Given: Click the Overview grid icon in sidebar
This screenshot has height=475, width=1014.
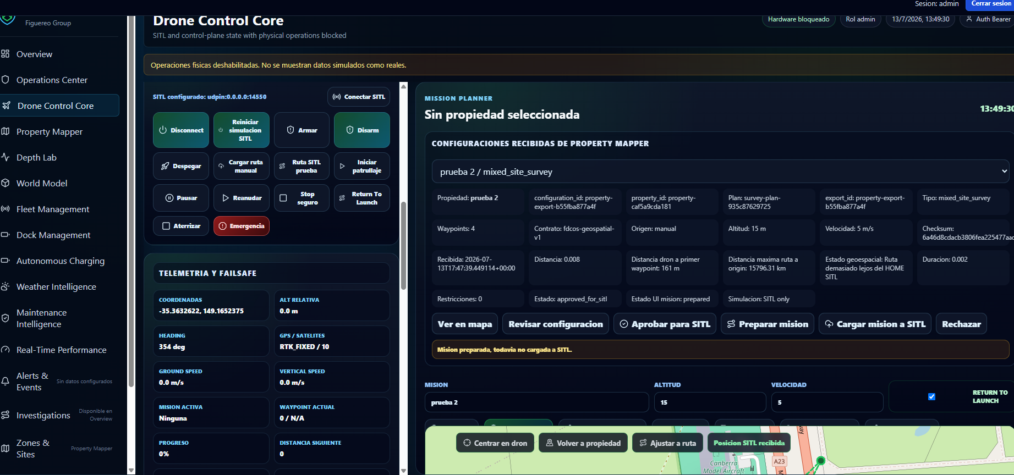Looking at the screenshot, I should point(6,54).
